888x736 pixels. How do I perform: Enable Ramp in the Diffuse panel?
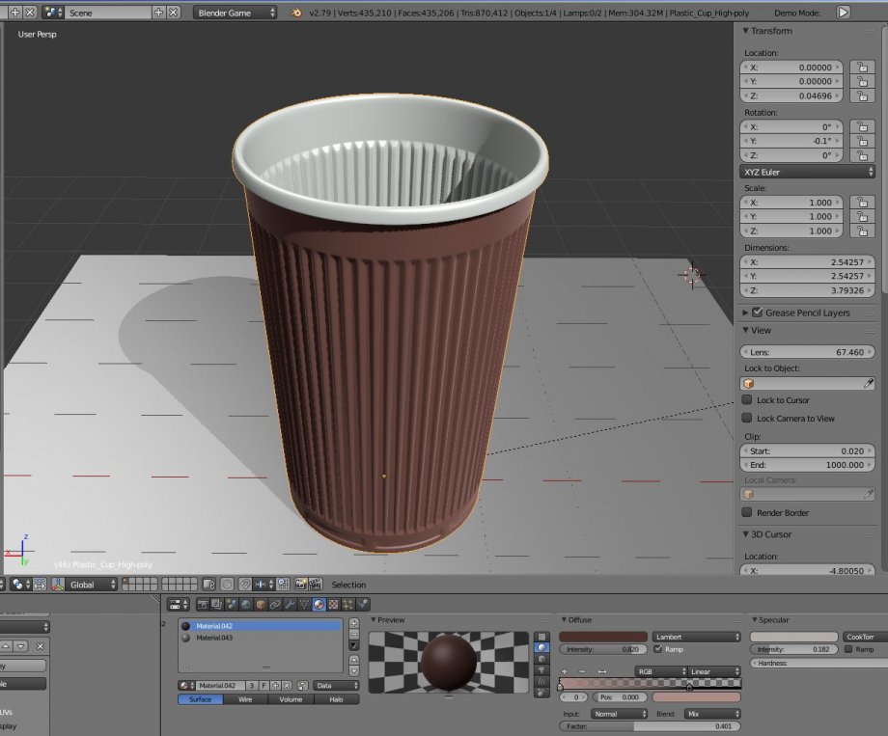pyautogui.click(x=657, y=649)
